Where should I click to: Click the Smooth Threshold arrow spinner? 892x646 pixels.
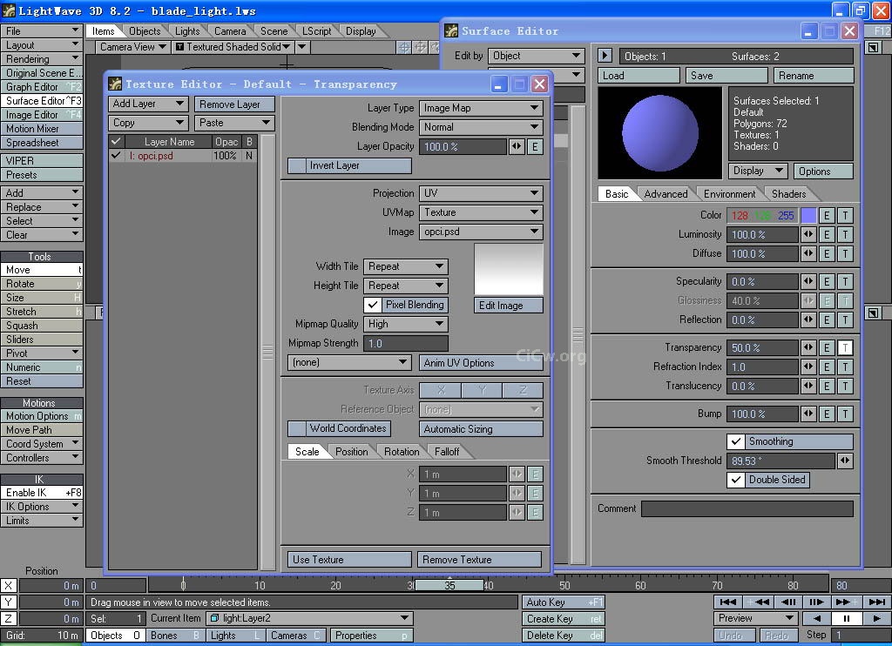pyautogui.click(x=845, y=461)
